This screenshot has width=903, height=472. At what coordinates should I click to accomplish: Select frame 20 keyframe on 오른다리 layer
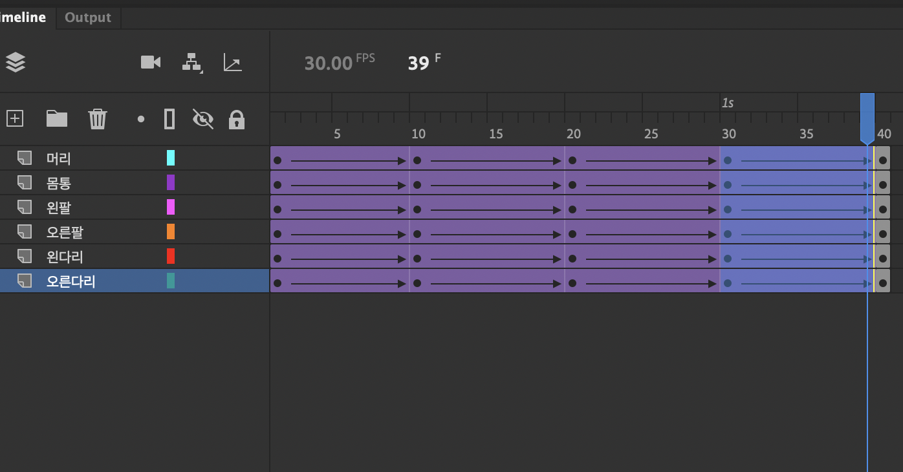pos(572,283)
